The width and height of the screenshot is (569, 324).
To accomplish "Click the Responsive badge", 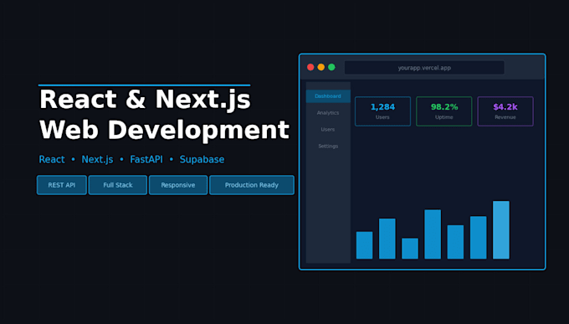I will 178,185.
